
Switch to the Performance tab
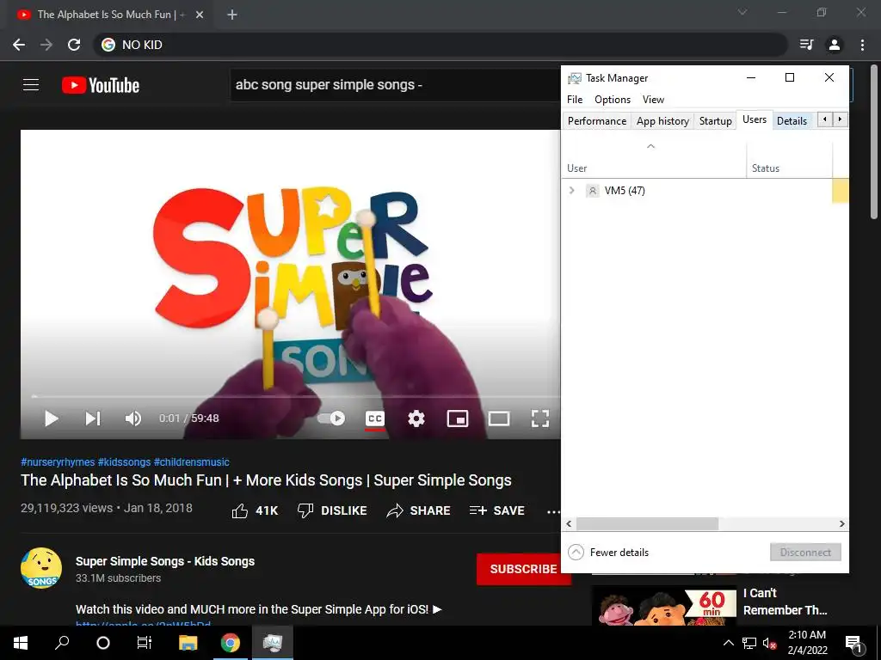[597, 120]
